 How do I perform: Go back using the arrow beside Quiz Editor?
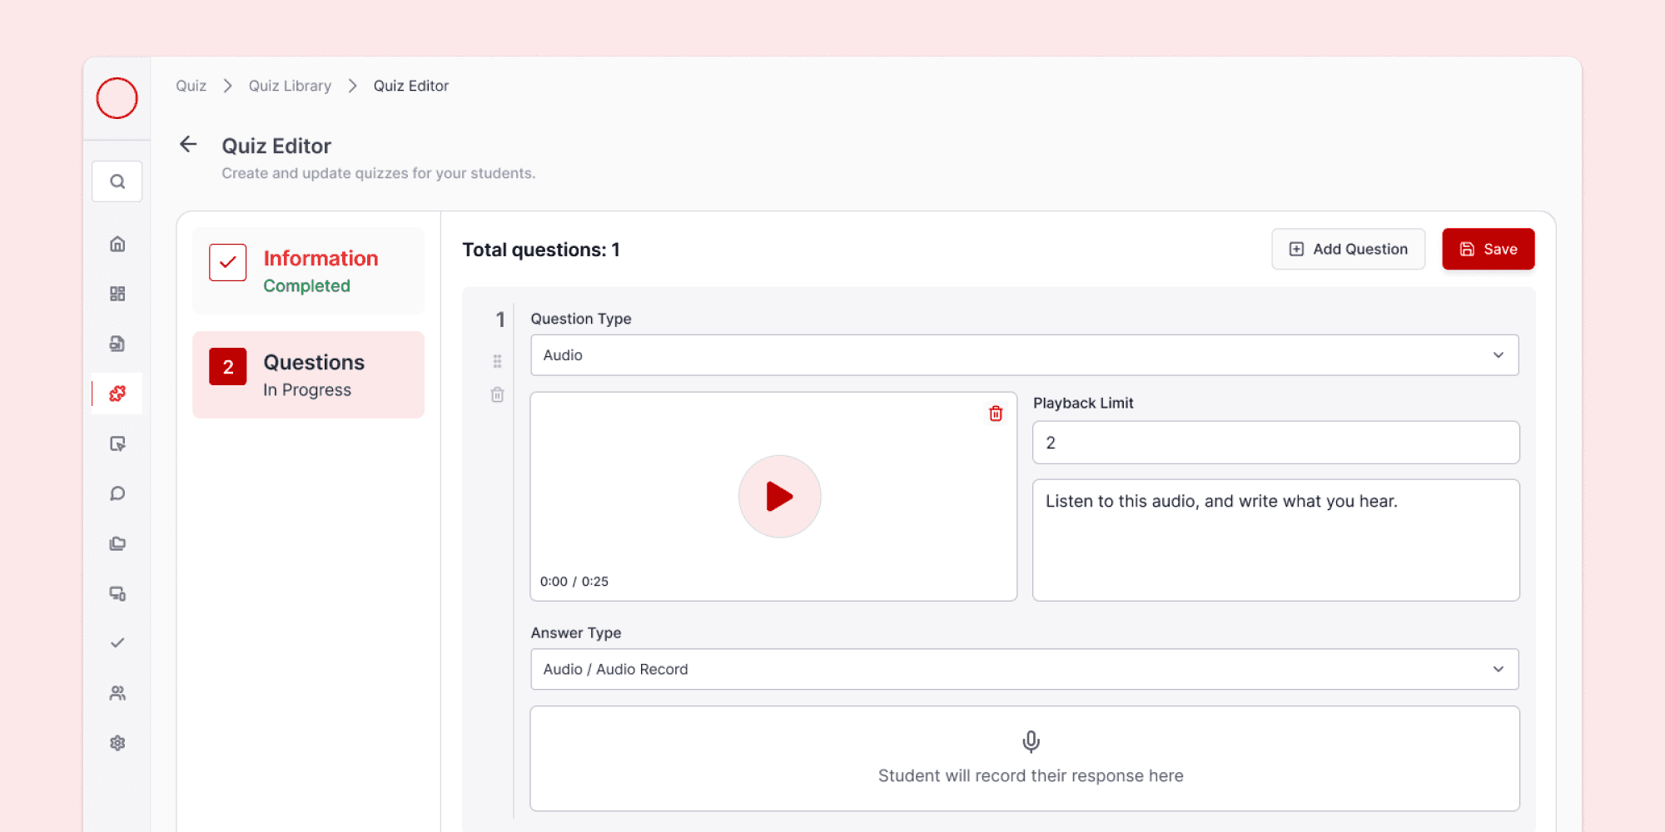pos(188,145)
